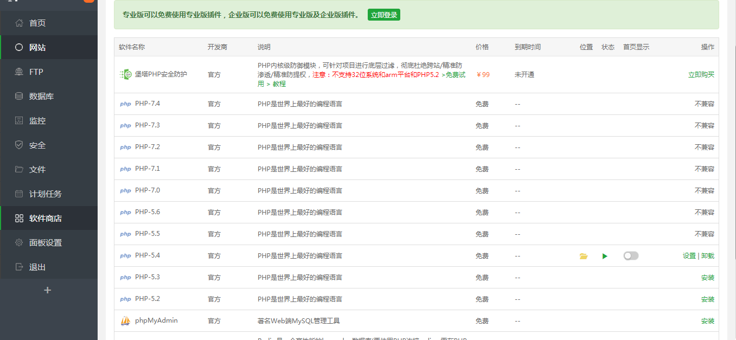Click the 开发商 column header
This screenshot has width=736, height=340.
(x=217, y=47)
